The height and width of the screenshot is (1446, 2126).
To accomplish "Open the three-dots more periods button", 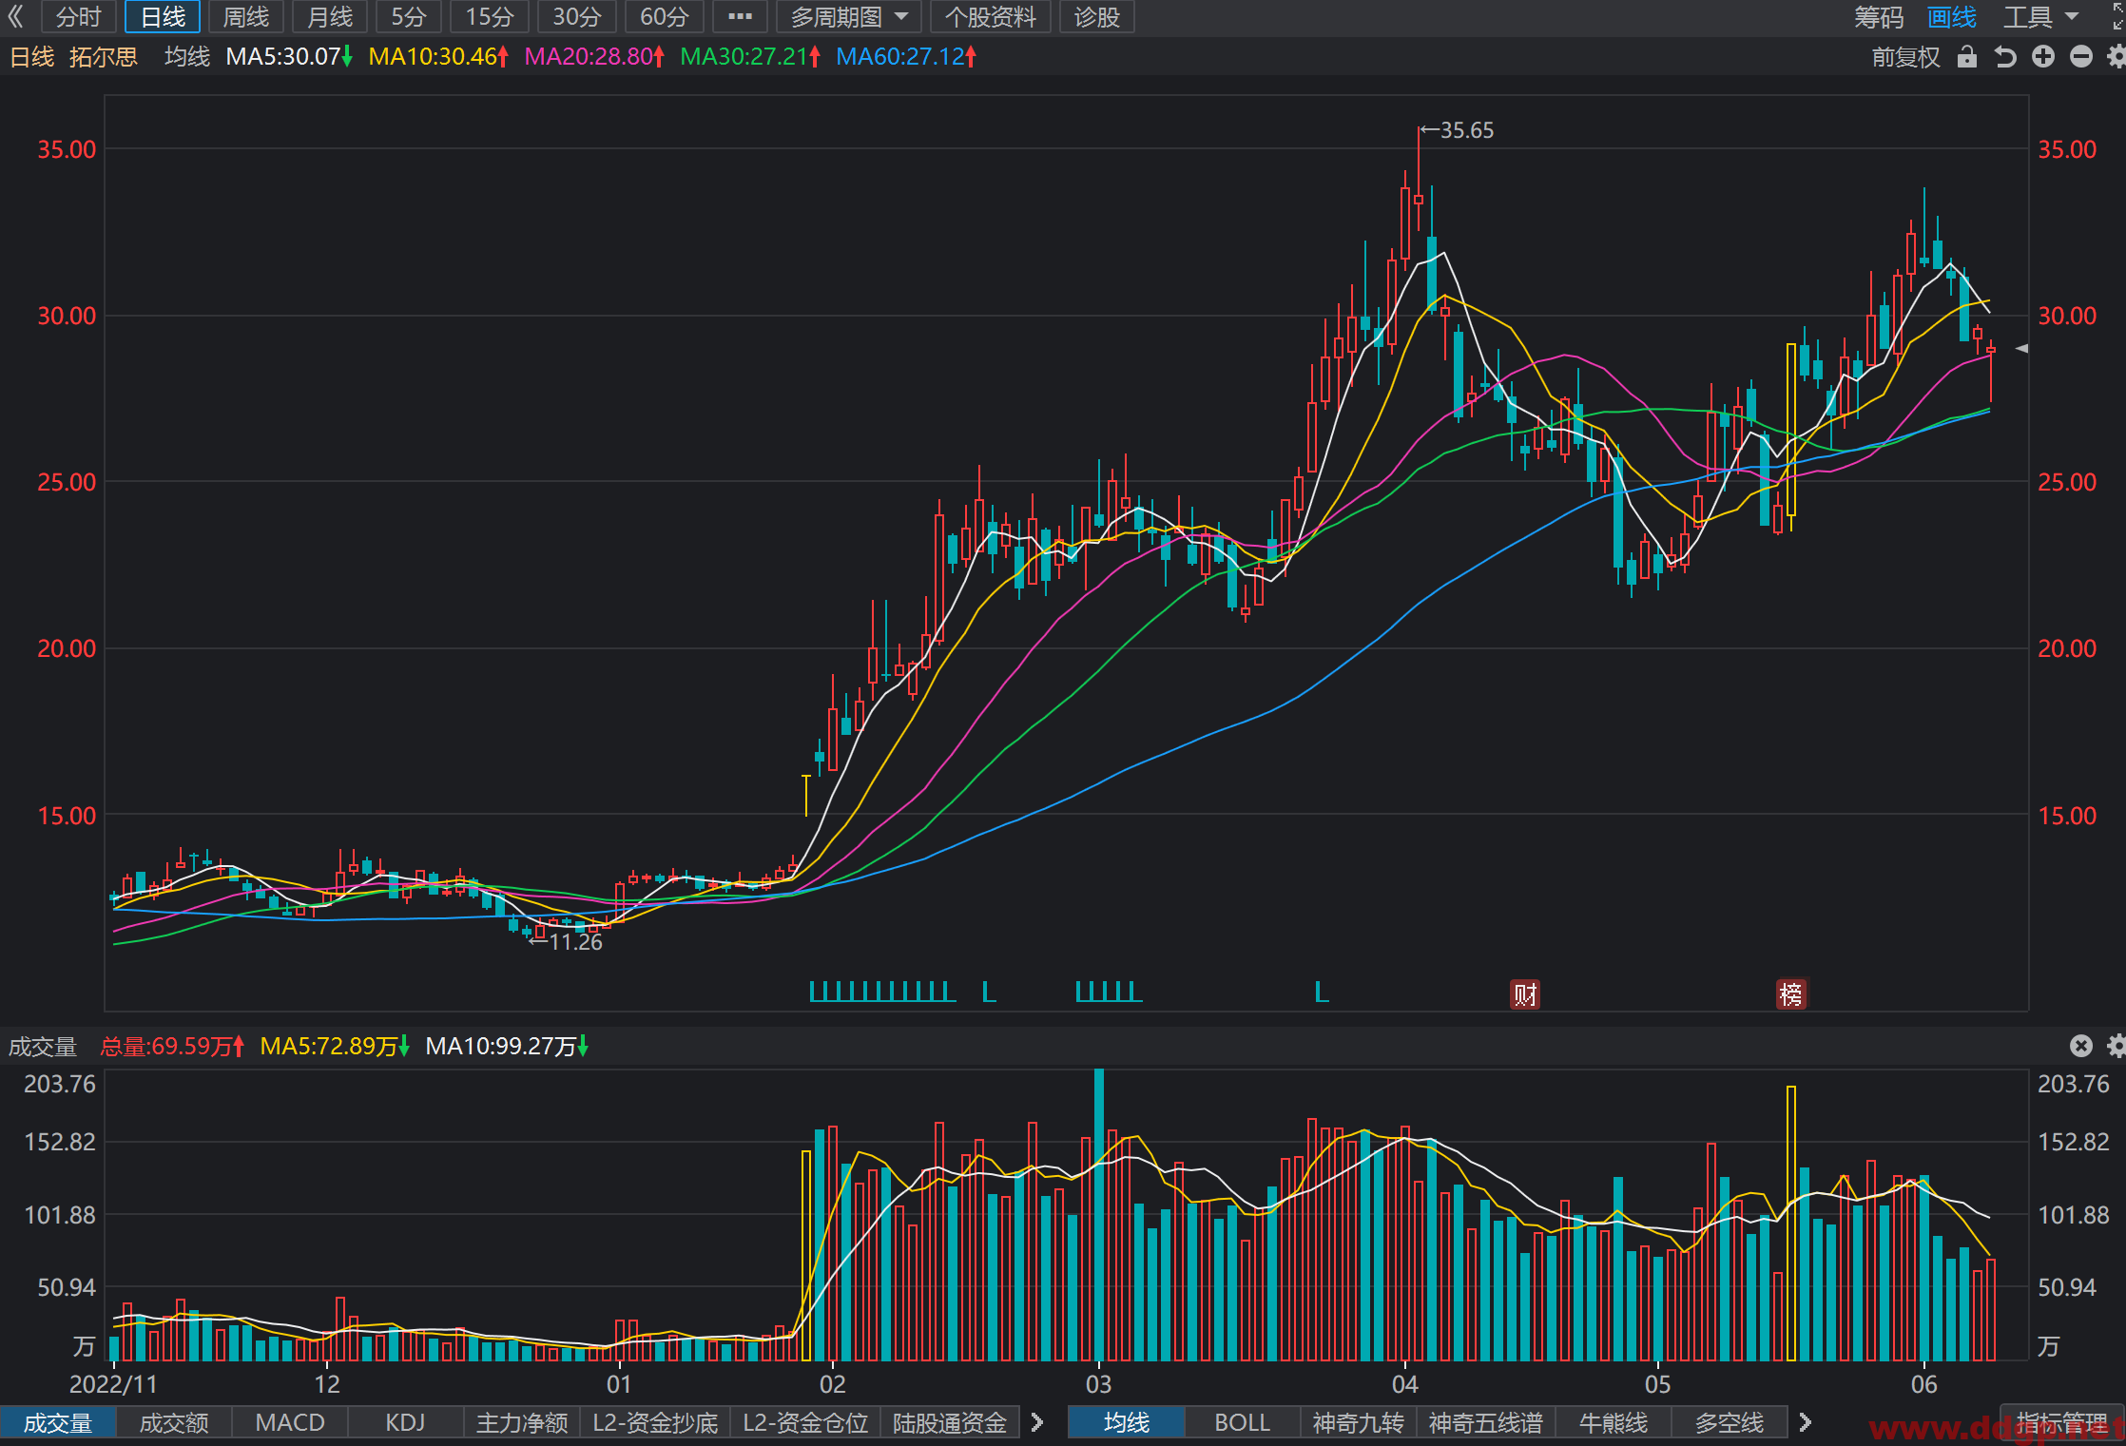I will tap(740, 16).
